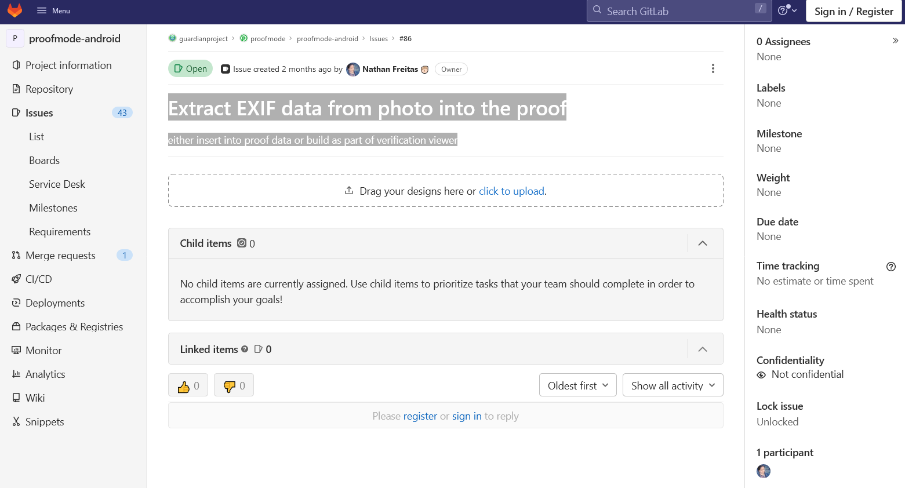
Task: Click the 'click to upload' link
Action: click(511, 191)
